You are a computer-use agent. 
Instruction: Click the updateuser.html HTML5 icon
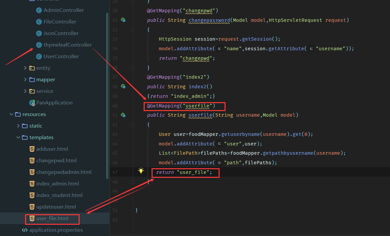pyautogui.click(x=32, y=207)
